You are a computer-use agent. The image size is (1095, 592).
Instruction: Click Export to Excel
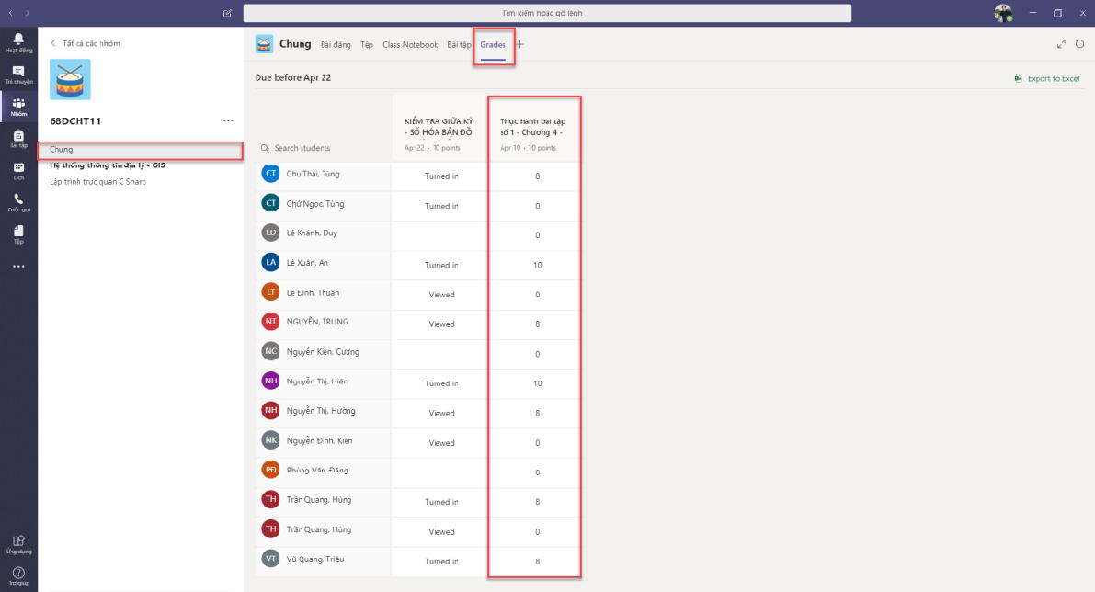(1047, 79)
